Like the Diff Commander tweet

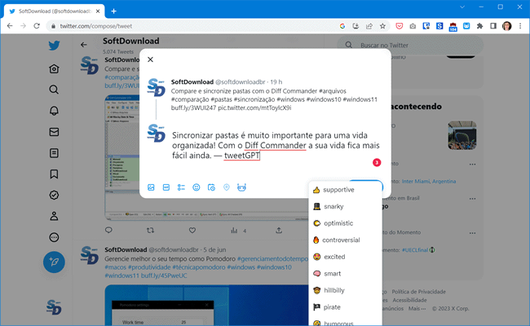pos(192,231)
